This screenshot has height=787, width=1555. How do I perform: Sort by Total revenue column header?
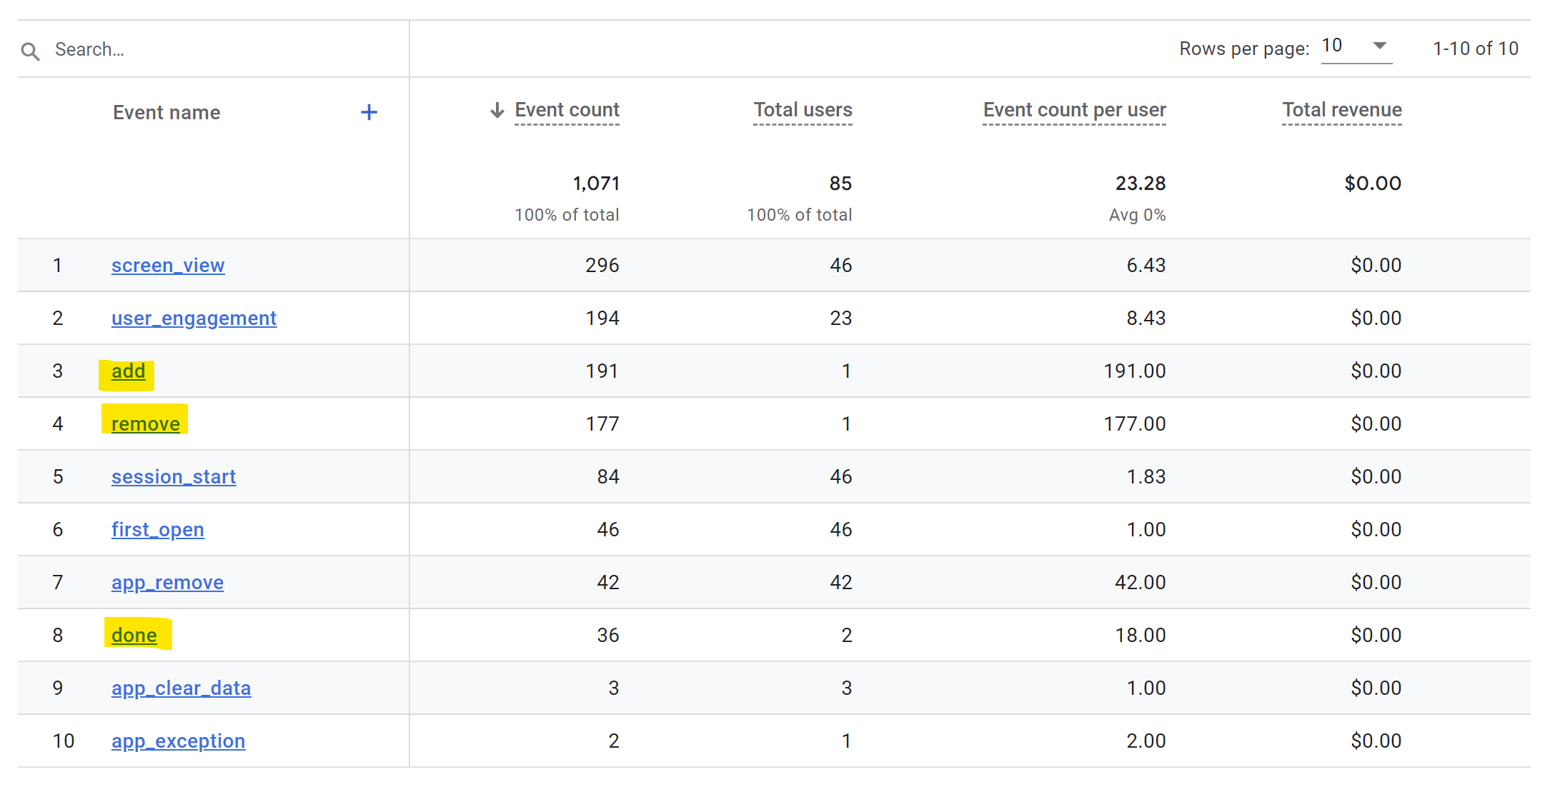1341,110
